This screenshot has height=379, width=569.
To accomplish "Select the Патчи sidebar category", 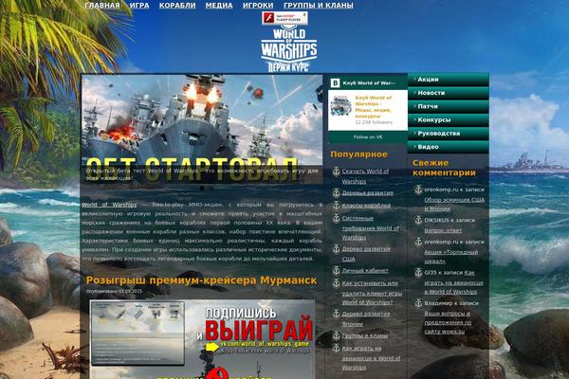I will (449, 106).
